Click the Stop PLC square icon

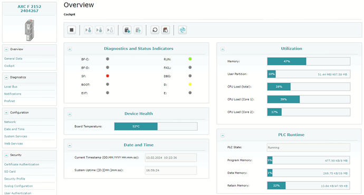72,30
